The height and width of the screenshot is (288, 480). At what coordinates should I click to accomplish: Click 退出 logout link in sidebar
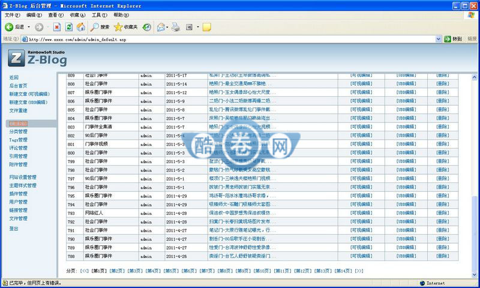14,229
